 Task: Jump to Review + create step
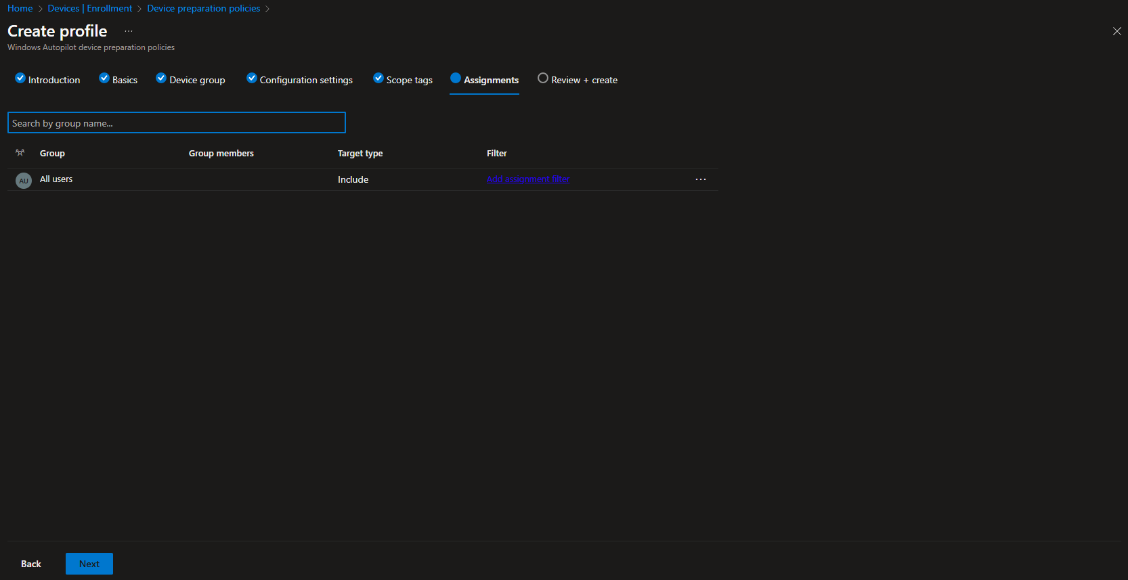[578, 79]
